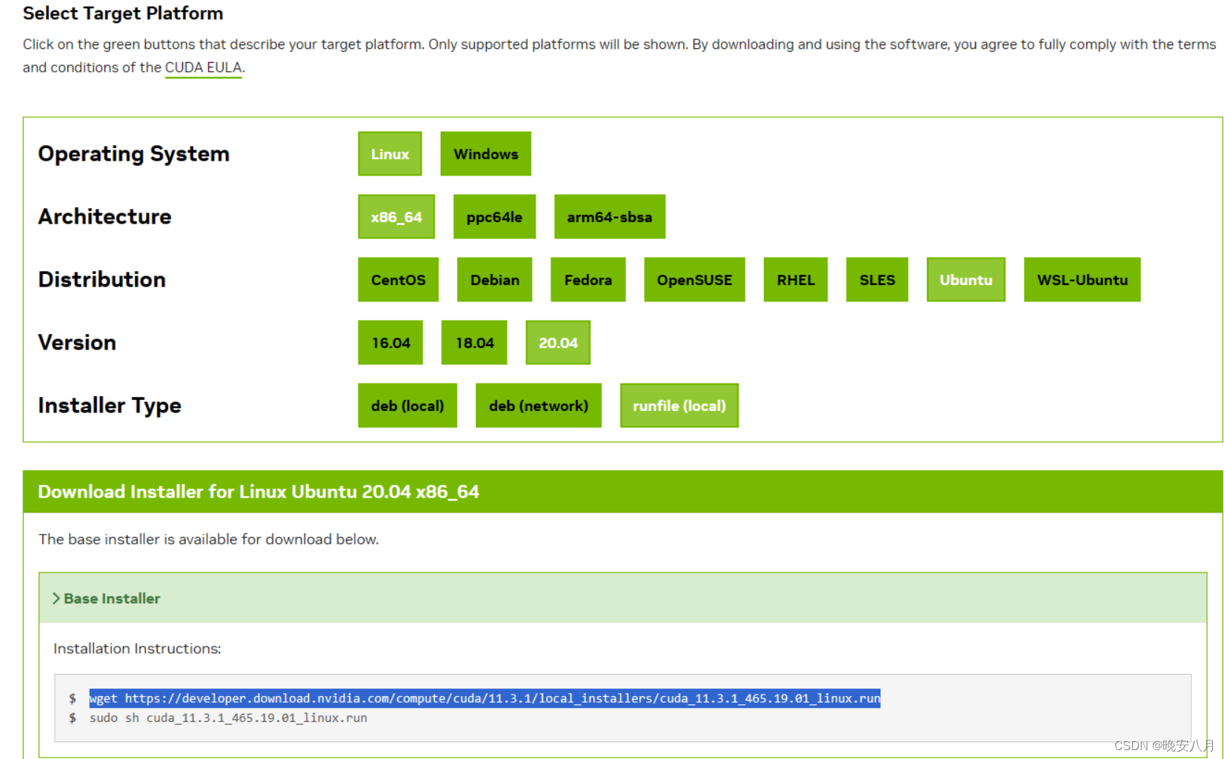Pick the Fedora distribution
Viewport: 1224px width, 759px height.
click(x=588, y=280)
